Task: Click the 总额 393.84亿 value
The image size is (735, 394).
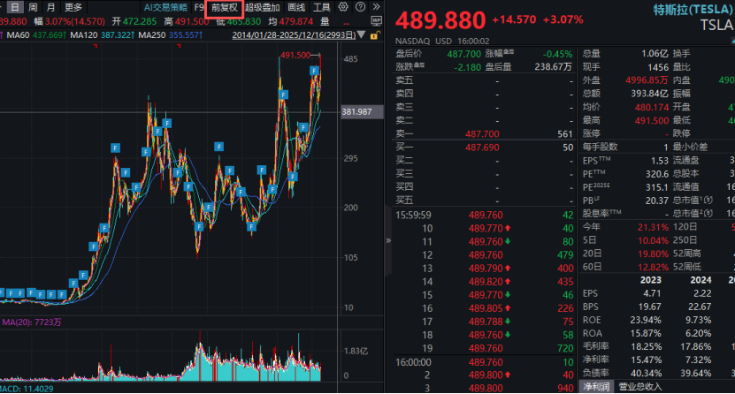Action: [x=650, y=94]
